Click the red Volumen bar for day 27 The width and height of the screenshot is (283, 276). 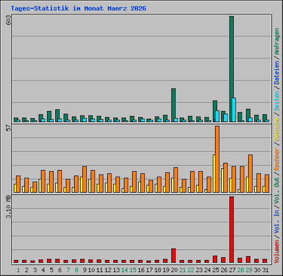(232, 230)
